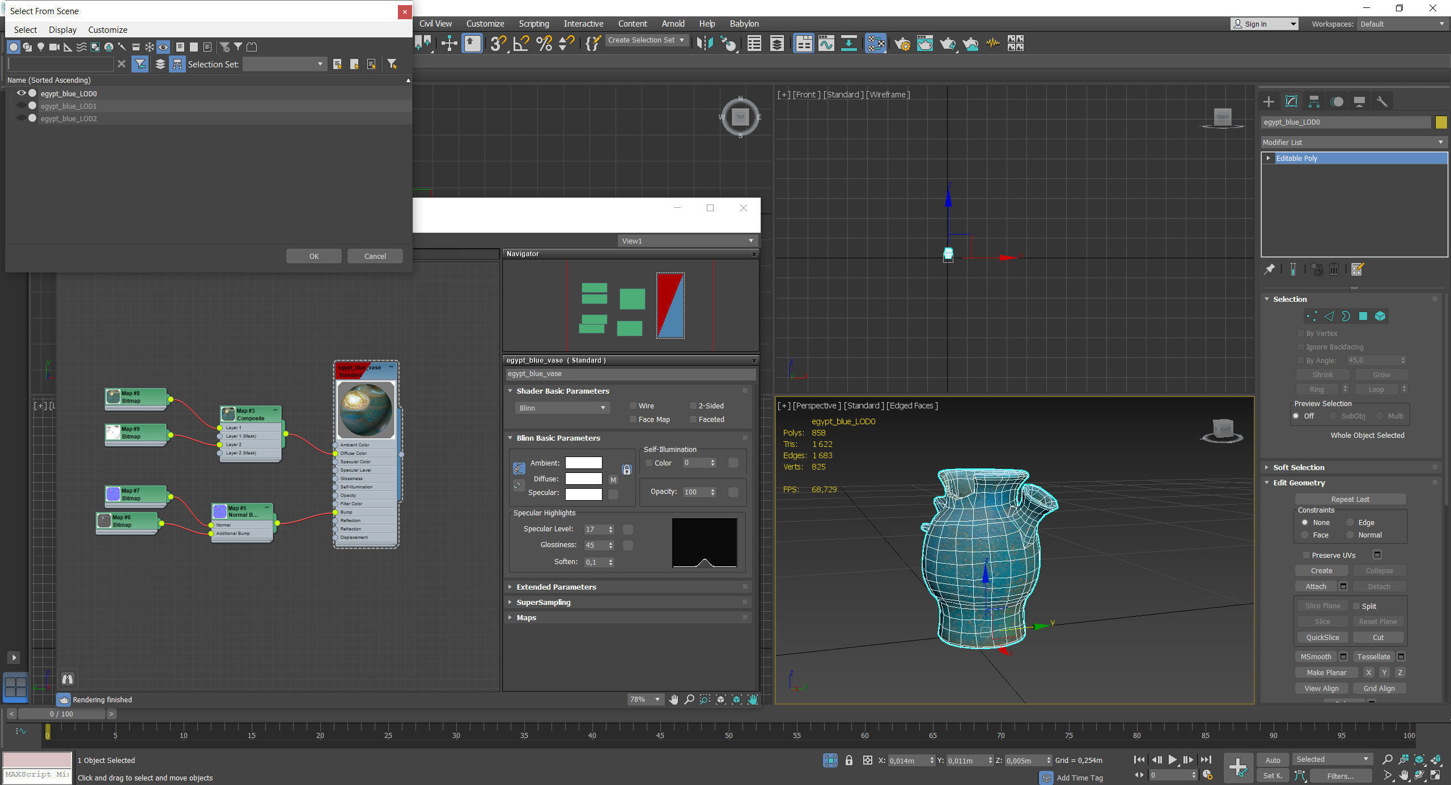Click the Ambient color swatch
Screen dimensions: 1451x785
point(583,463)
